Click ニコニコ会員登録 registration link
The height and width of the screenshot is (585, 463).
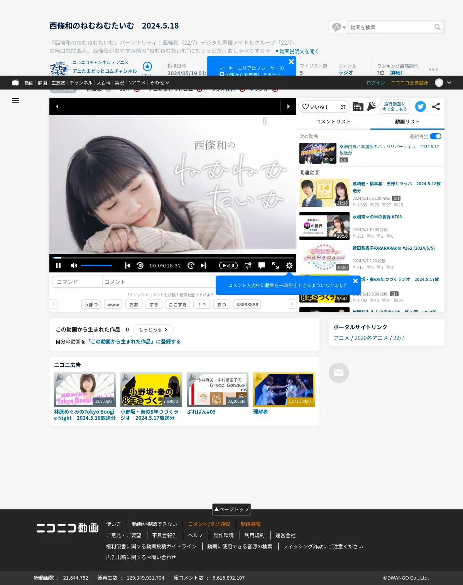click(409, 83)
